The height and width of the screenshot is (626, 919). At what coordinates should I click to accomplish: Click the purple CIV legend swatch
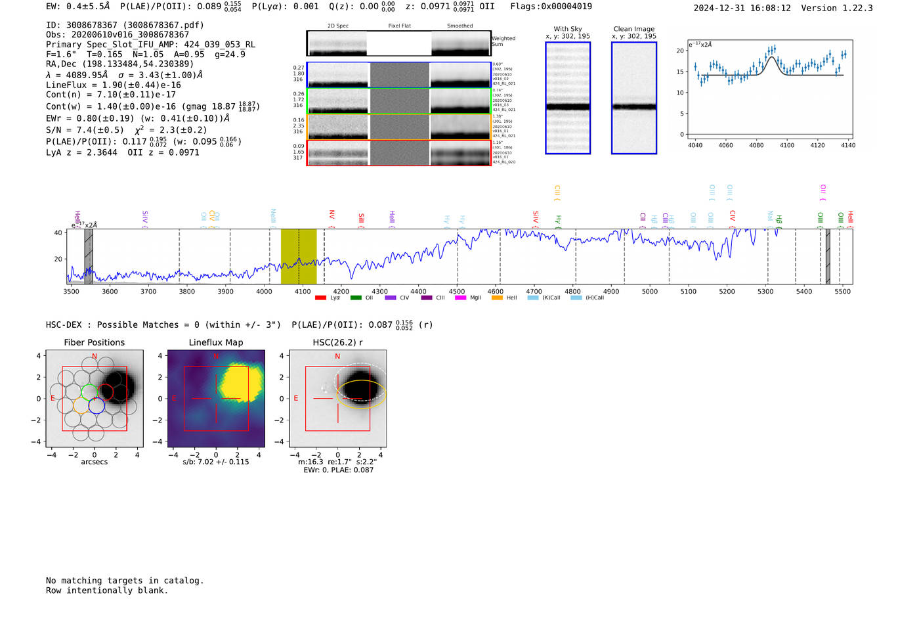click(x=391, y=298)
